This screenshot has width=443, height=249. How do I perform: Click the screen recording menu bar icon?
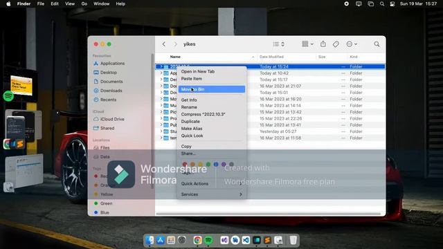[x=346, y=4]
